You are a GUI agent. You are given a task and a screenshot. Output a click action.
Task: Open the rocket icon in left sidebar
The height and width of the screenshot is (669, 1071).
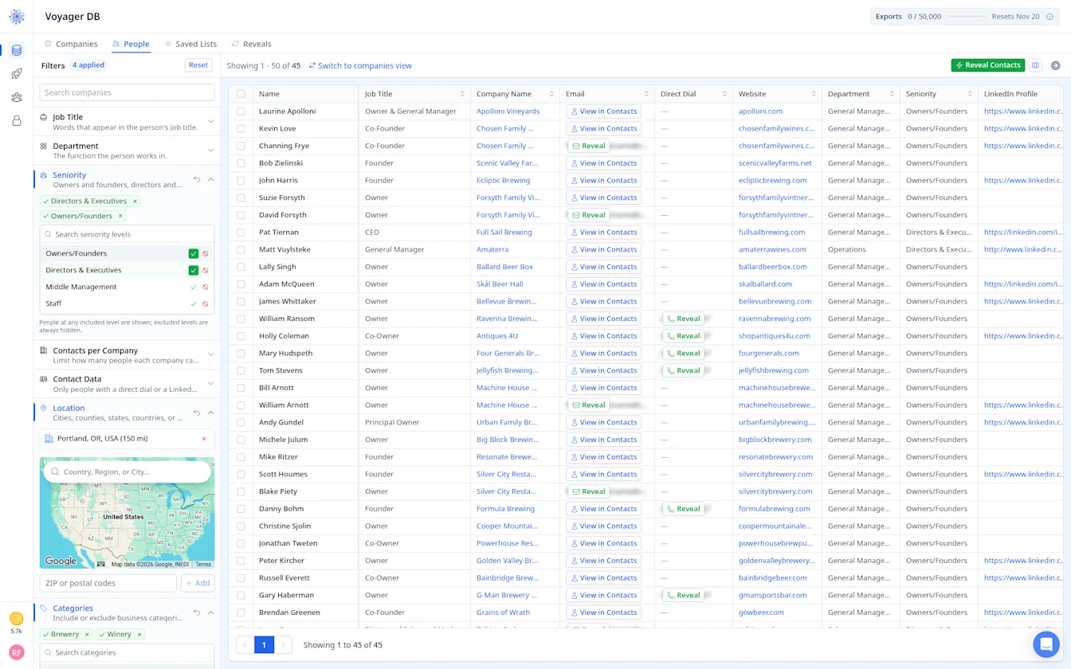click(17, 74)
